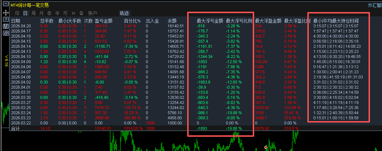Image resolution: width=382 pixels, height=151 pixels.
Task: Click the 2026.03.25 date cell
Action: [x=21, y=108]
